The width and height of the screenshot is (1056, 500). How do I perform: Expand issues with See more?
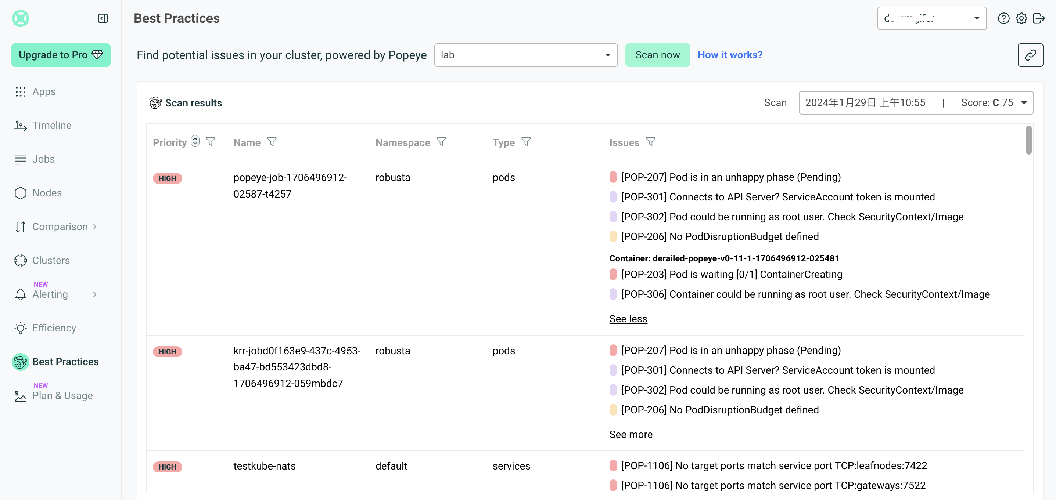(631, 434)
